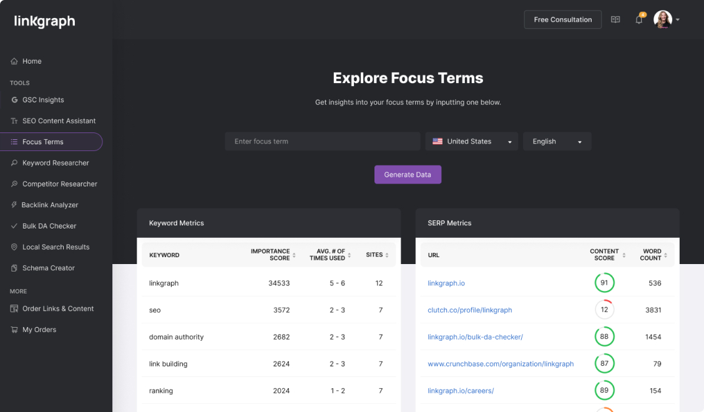Click the Generate Data button

pyautogui.click(x=408, y=175)
